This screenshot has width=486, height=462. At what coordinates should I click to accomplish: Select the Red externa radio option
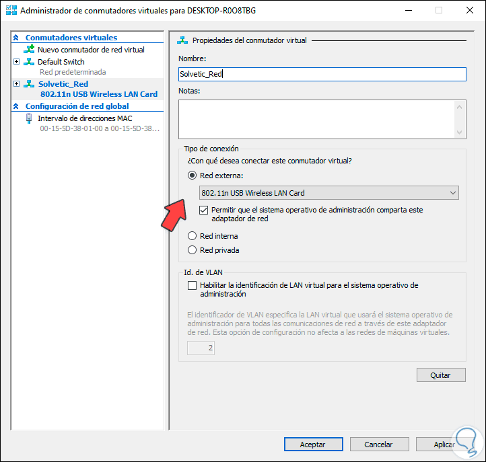pos(193,176)
